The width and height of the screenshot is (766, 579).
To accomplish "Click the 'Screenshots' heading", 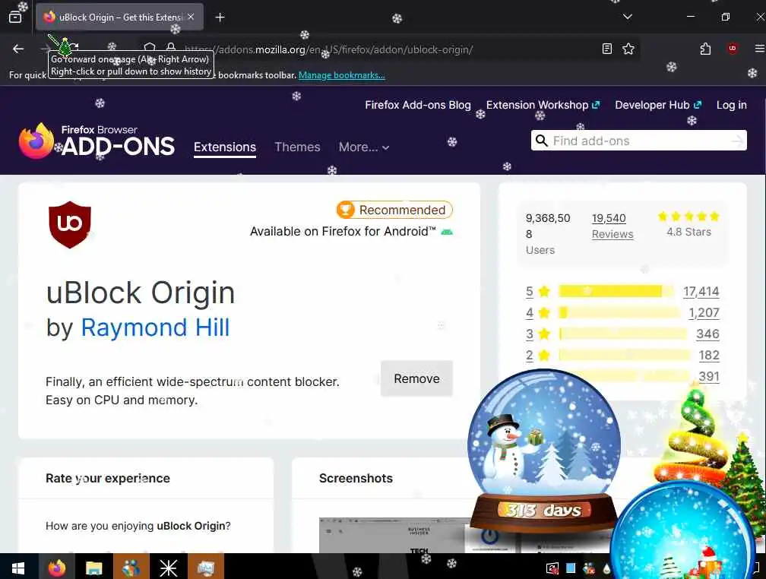I will [x=356, y=479].
